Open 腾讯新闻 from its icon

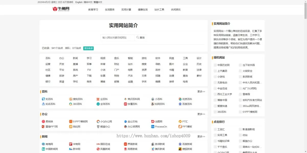[153, 149]
